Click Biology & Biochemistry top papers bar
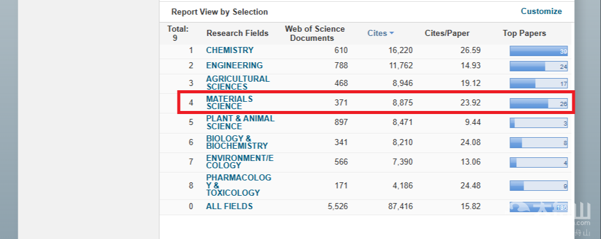 pyautogui.click(x=539, y=143)
